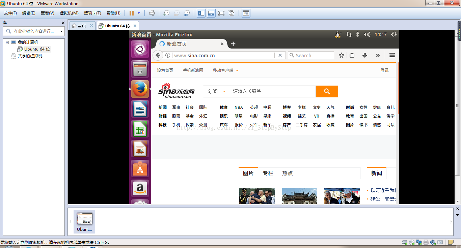The image size is (461, 248).
Task: Click the 请输入关键字 search field
Action: 272,91
